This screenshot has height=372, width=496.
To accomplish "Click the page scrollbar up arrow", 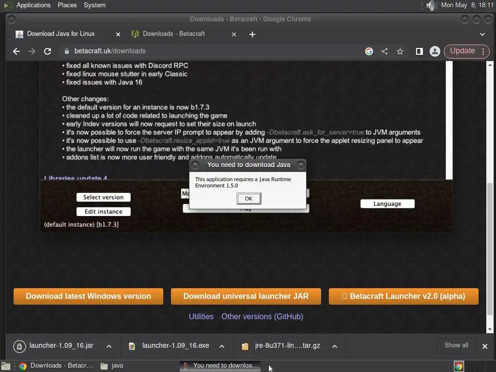I will (490, 65).
